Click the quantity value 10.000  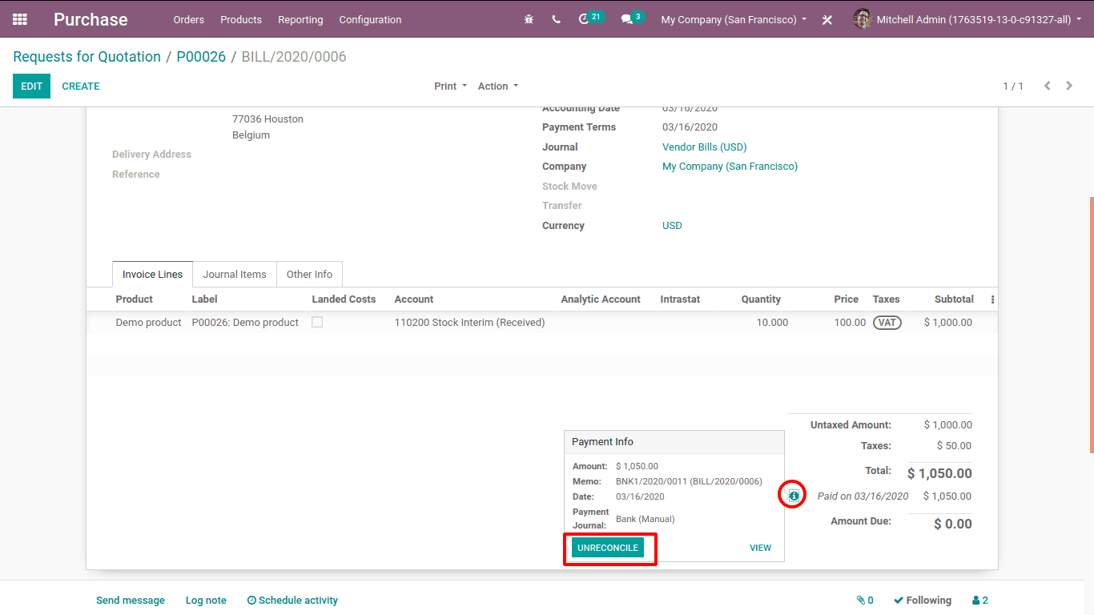click(x=772, y=323)
